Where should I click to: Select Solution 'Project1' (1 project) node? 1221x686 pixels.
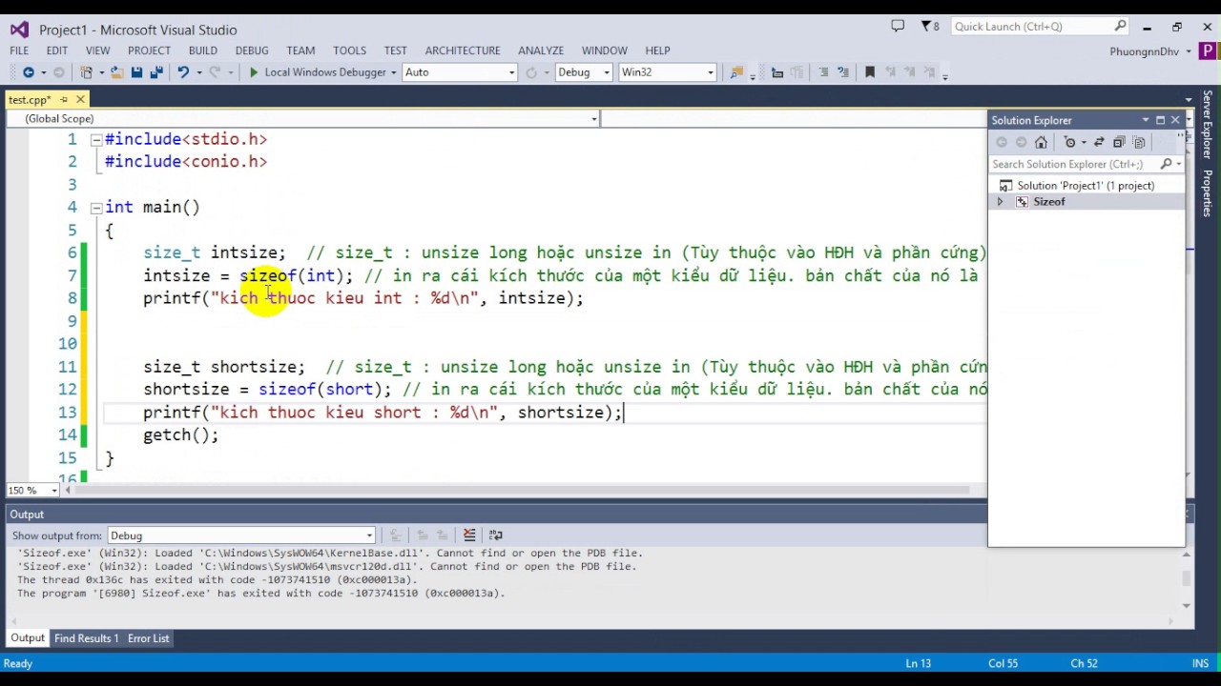[1086, 186]
